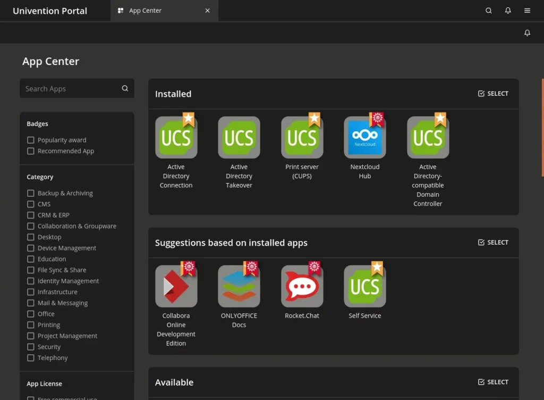
Task: Open the notification bell in the header
Action: (x=508, y=10)
